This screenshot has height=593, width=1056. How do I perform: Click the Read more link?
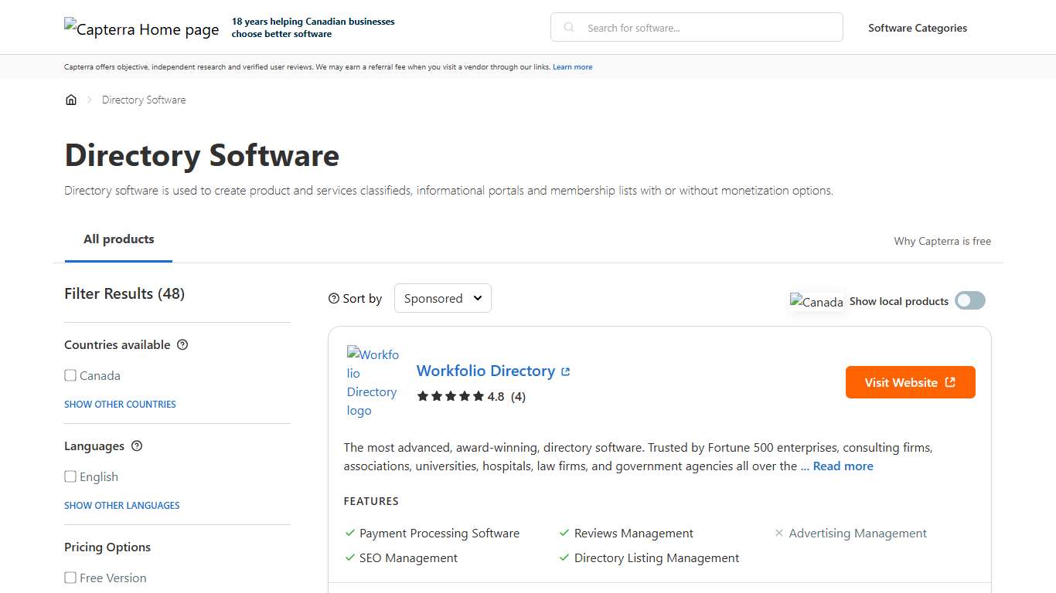(x=843, y=466)
